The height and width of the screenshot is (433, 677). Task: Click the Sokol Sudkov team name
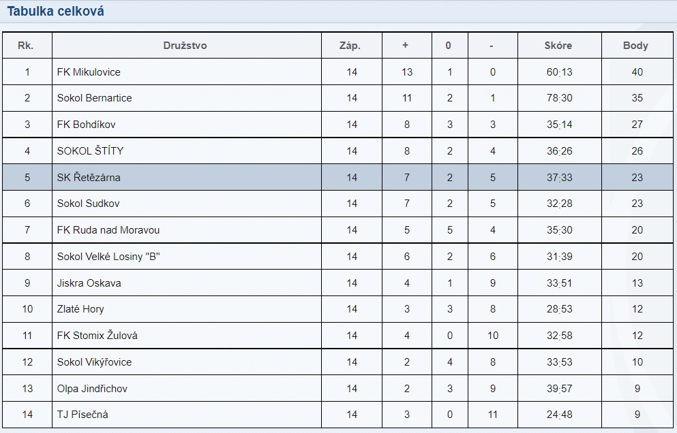coord(88,204)
